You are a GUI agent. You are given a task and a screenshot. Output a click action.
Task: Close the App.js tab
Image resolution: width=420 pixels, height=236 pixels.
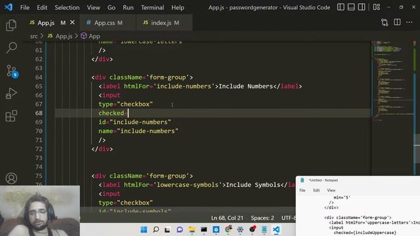pos(72,23)
